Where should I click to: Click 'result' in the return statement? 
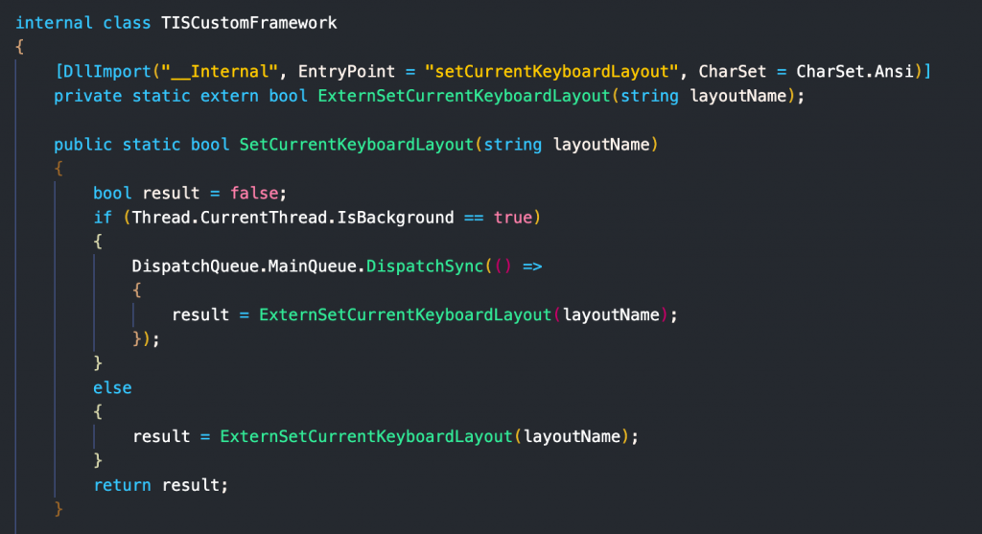click(191, 485)
